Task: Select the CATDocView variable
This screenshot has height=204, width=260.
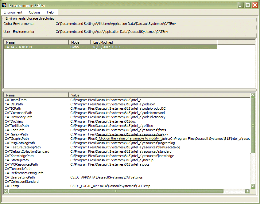Action: pyautogui.click(x=14, y=121)
